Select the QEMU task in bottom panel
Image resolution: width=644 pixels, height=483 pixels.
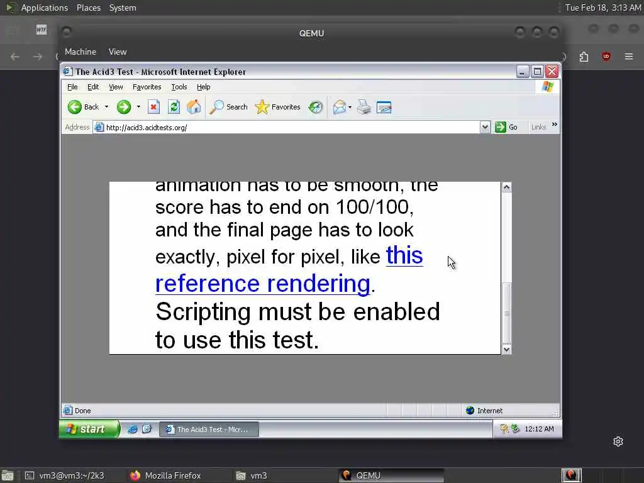click(x=391, y=475)
